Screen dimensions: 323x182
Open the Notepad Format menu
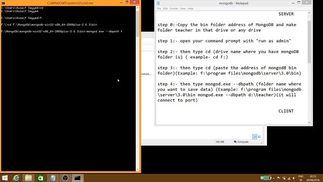tap(174, 9)
